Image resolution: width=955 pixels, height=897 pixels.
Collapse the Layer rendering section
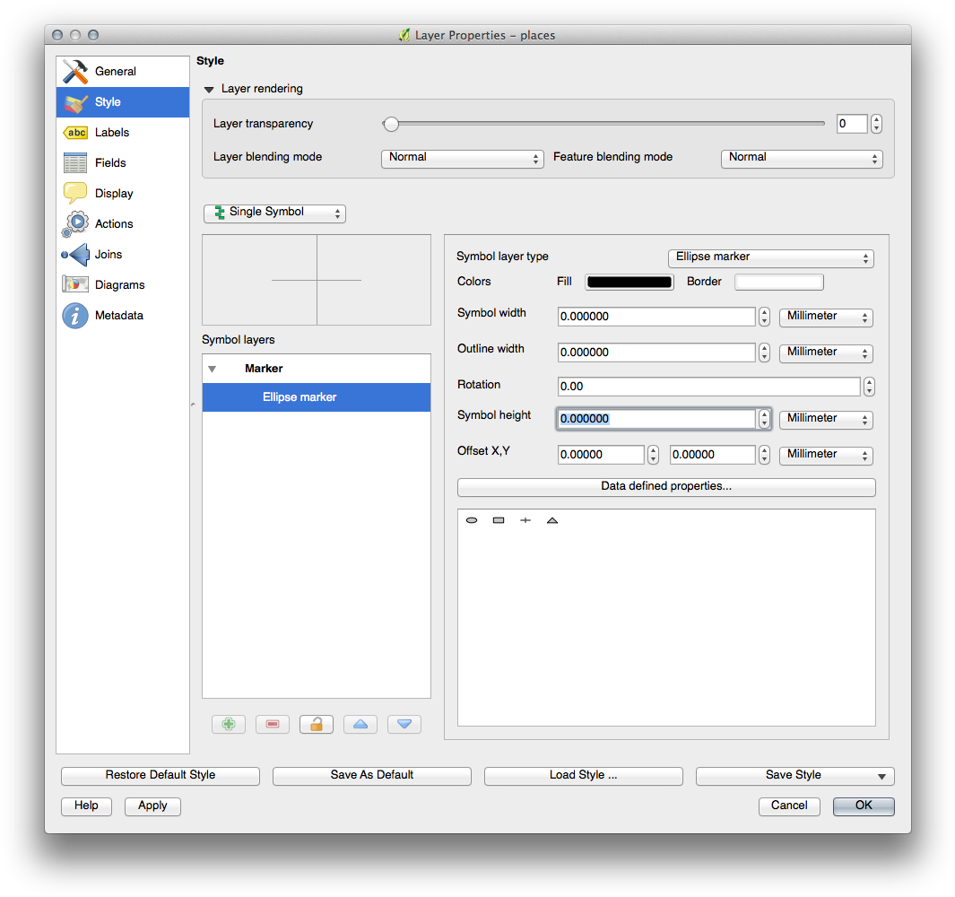tap(209, 89)
